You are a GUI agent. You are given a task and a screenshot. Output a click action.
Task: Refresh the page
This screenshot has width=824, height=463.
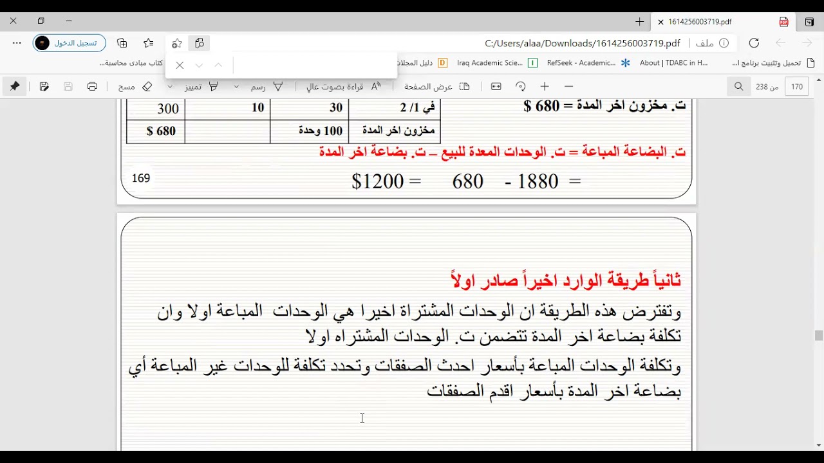pos(754,43)
